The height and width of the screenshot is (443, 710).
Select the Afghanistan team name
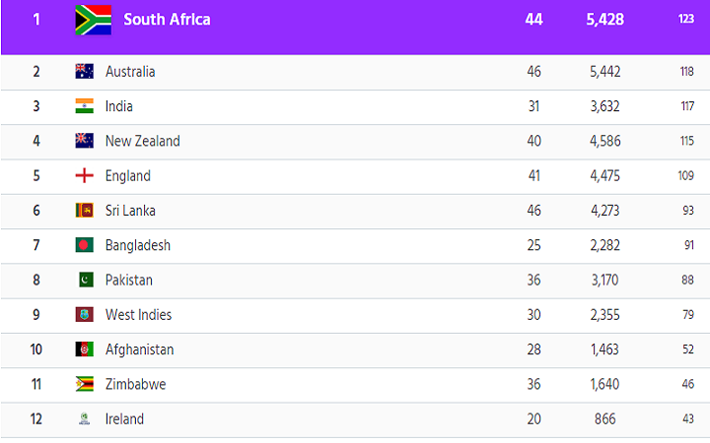coord(139,349)
